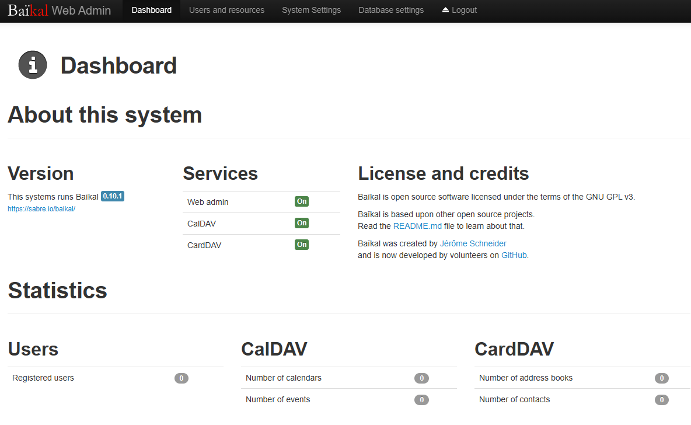
Task: Open System Settings page
Action: click(x=311, y=10)
